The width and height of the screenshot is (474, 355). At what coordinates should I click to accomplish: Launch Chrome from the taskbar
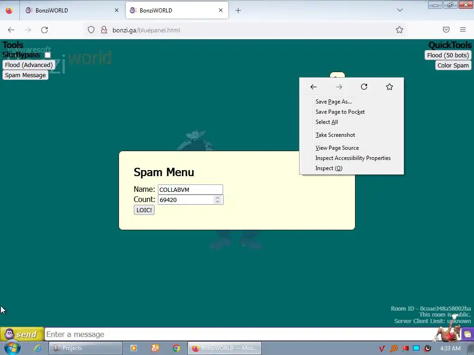[176, 348]
